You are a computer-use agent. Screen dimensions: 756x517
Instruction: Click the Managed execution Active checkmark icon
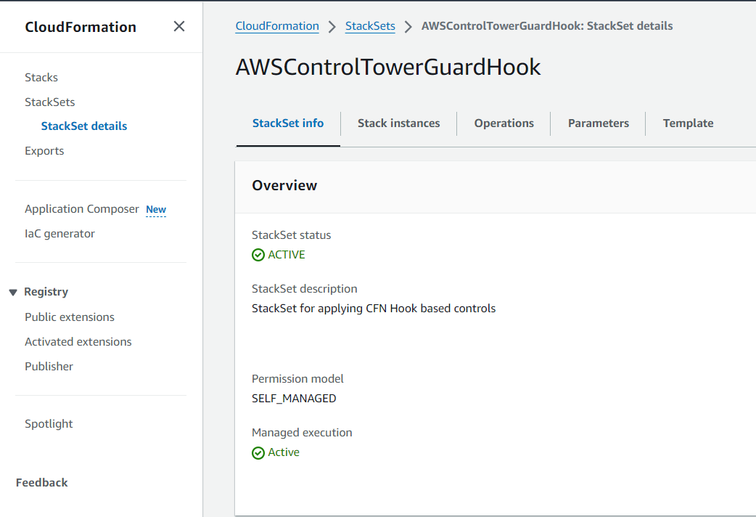258,453
